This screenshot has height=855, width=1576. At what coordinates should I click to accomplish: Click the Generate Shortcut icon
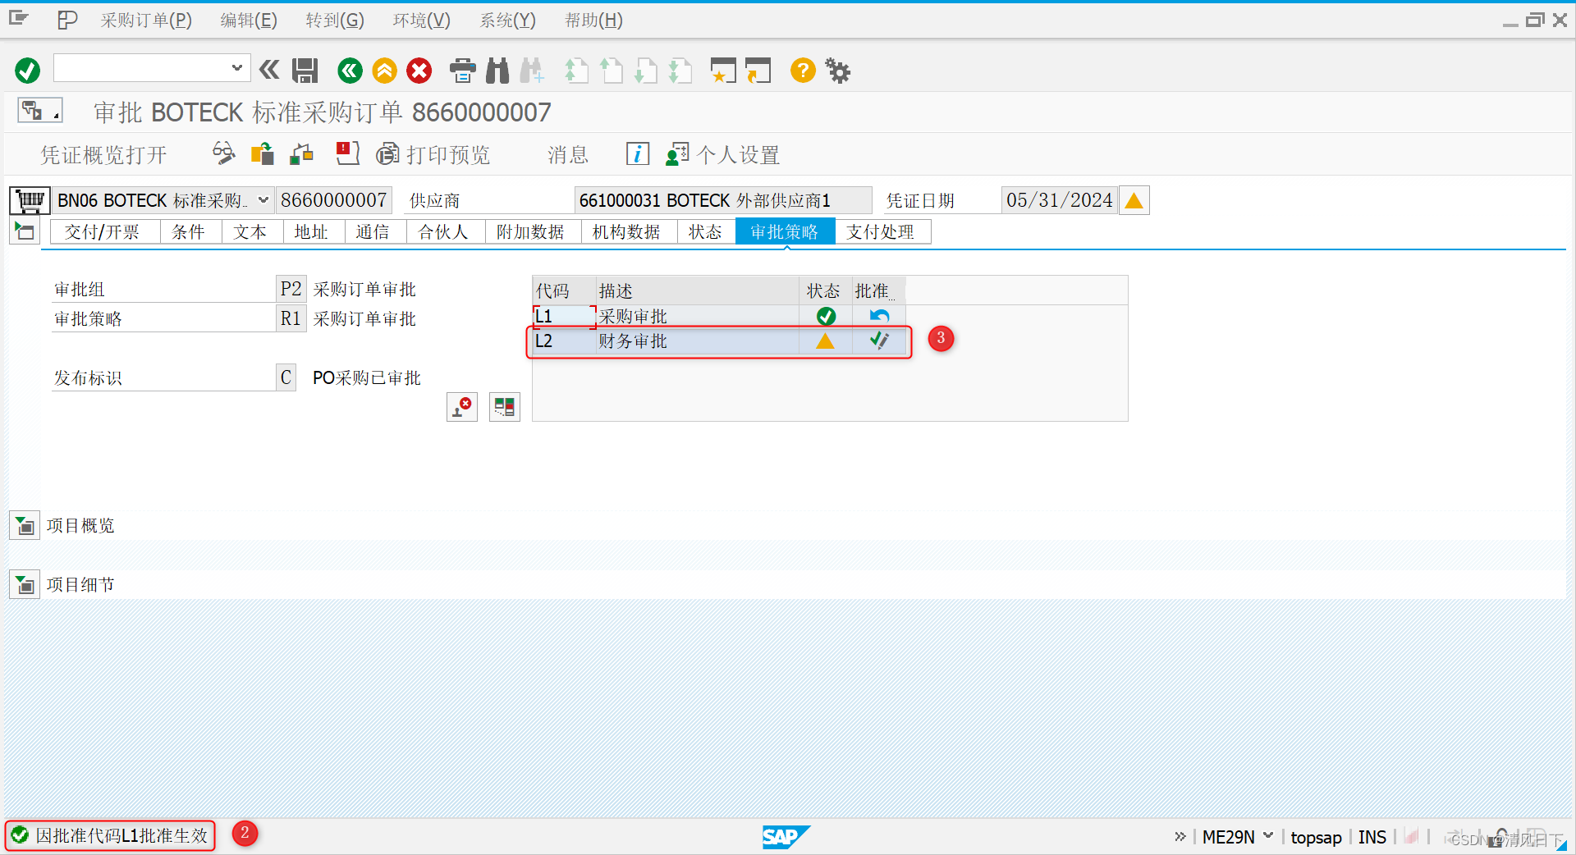[758, 71]
